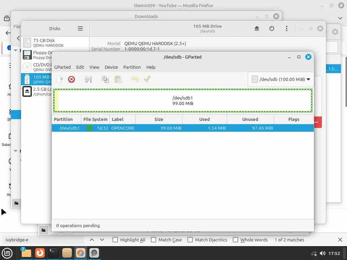The width and height of the screenshot is (347, 260).
Task: Click the folder icon at bottom of Downloads window
Action: tap(16, 203)
